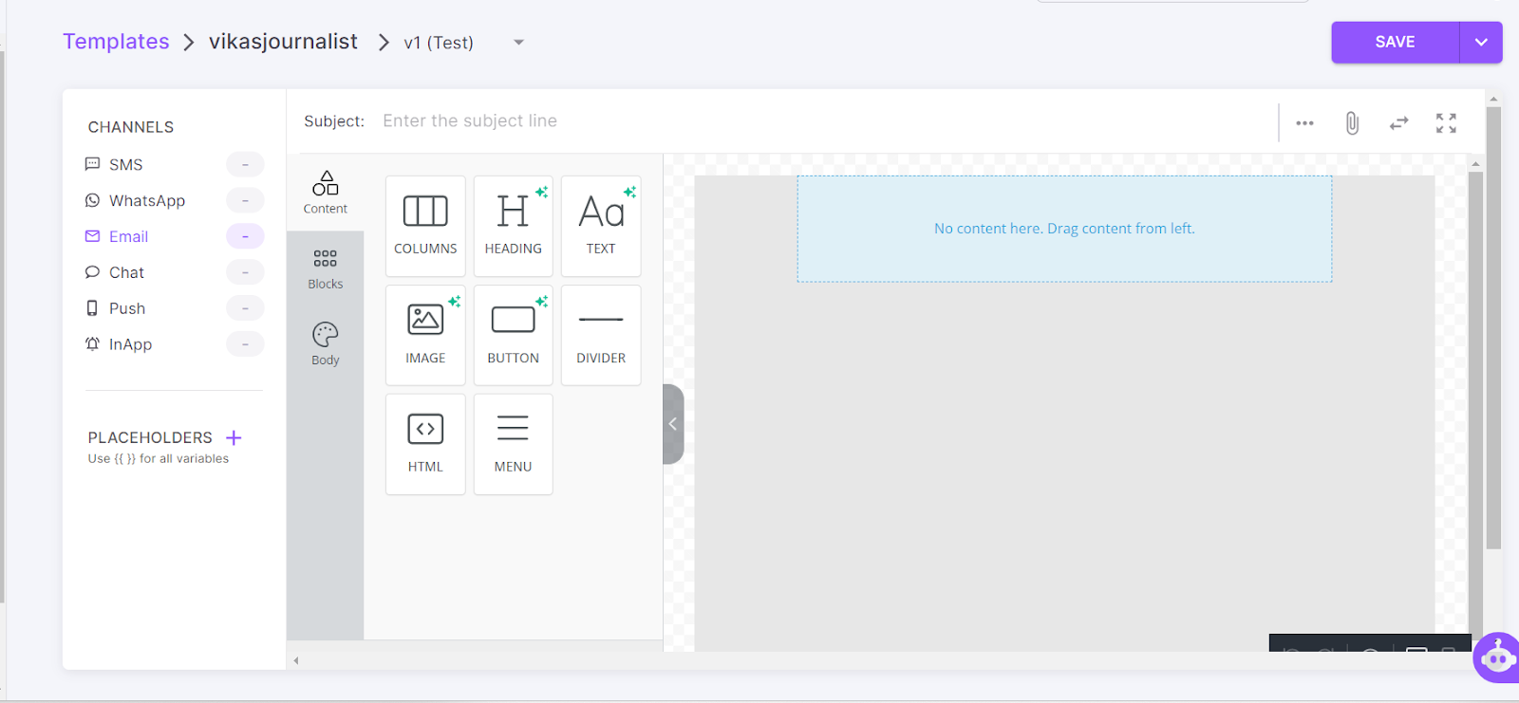Viewport: 1519px width, 703px height.
Task: Click the subject line input field
Action: point(816,121)
